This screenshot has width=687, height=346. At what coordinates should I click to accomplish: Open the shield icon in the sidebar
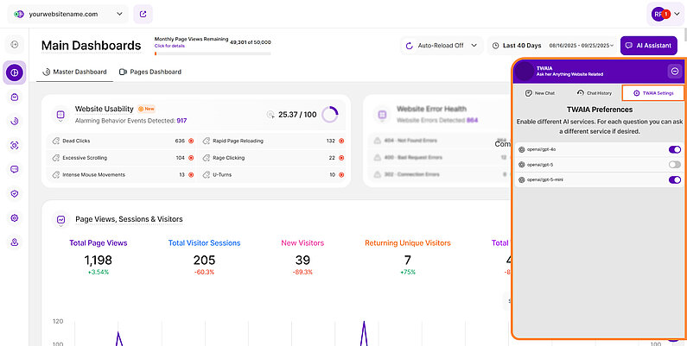point(14,194)
